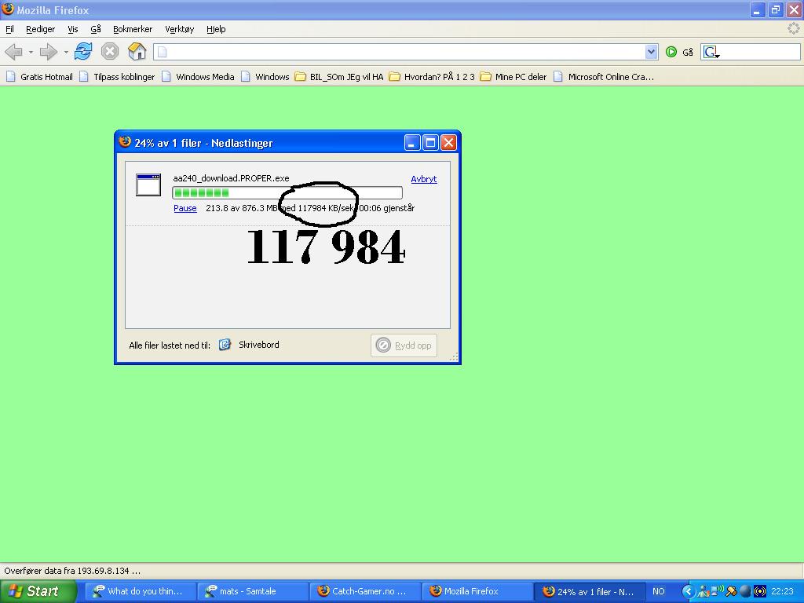Click the Back navigation arrow
Image resolution: width=804 pixels, height=603 pixels.
(x=13, y=52)
